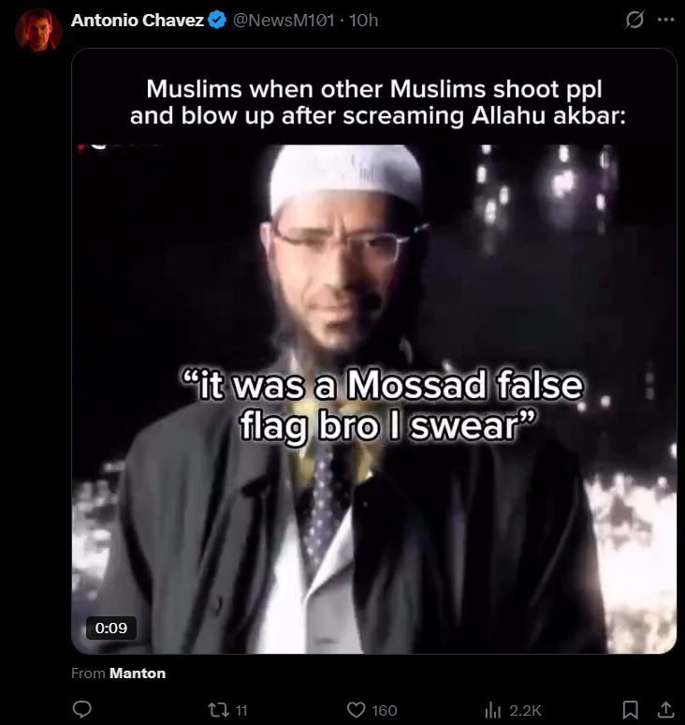Open Antonio Chavez's profile avatar
This screenshot has height=725, width=685.
pos(38,30)
